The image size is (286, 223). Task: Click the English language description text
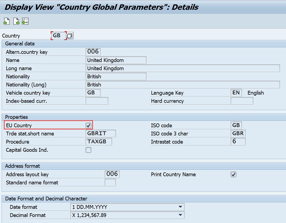(x=255, y=93)
